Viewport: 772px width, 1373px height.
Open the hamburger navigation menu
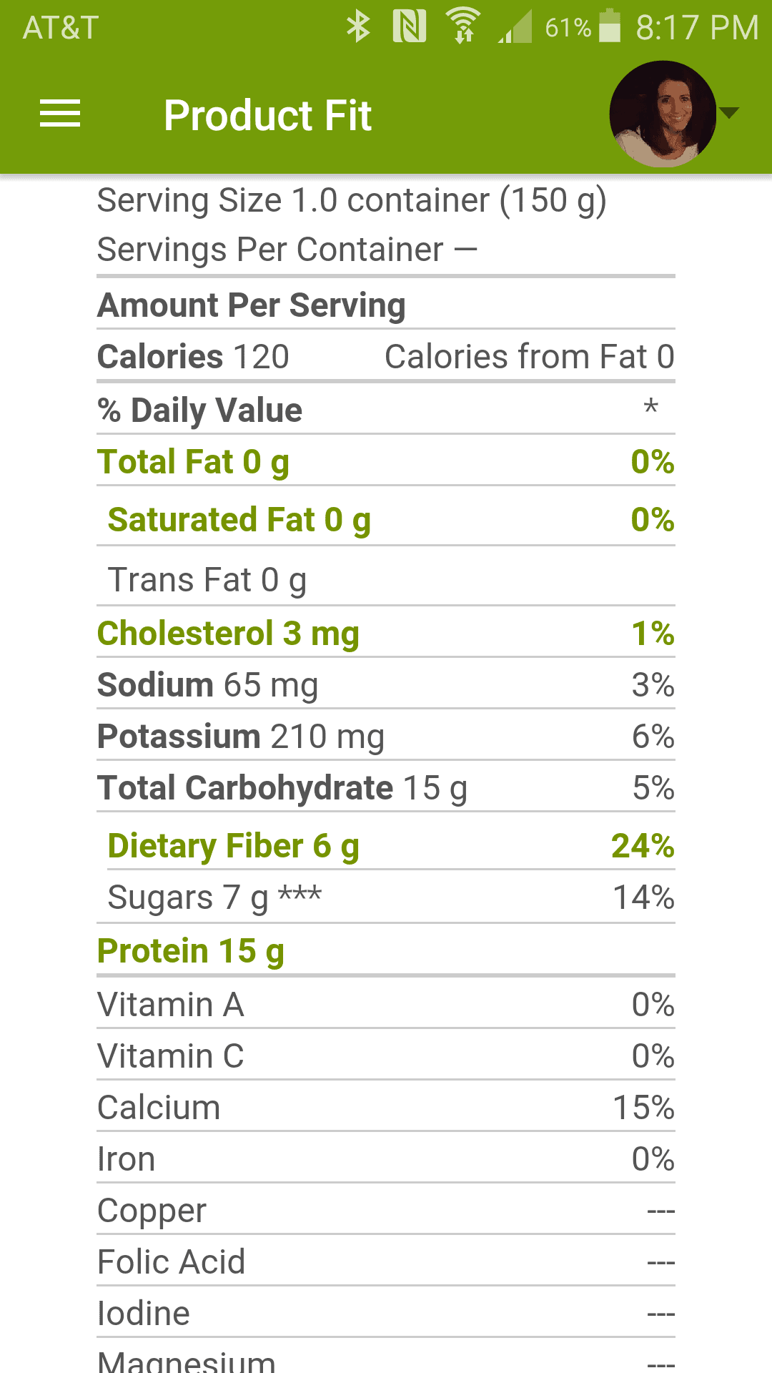pyautogui.click(x=60, y=114)
